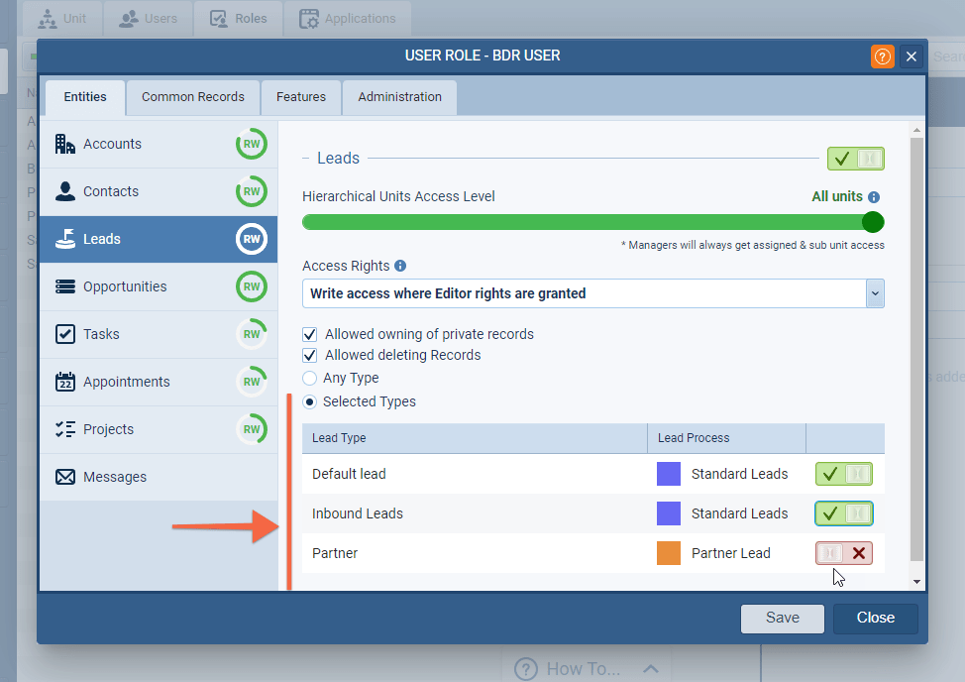Select the Any Type radio button

tap(310, 378)
